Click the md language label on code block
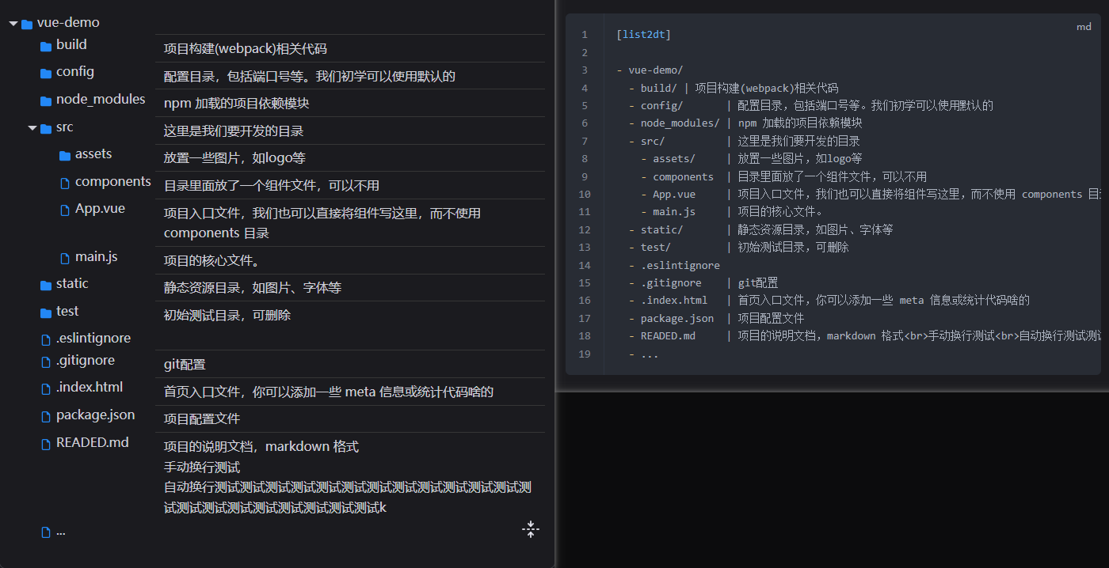 (1084, 27)
